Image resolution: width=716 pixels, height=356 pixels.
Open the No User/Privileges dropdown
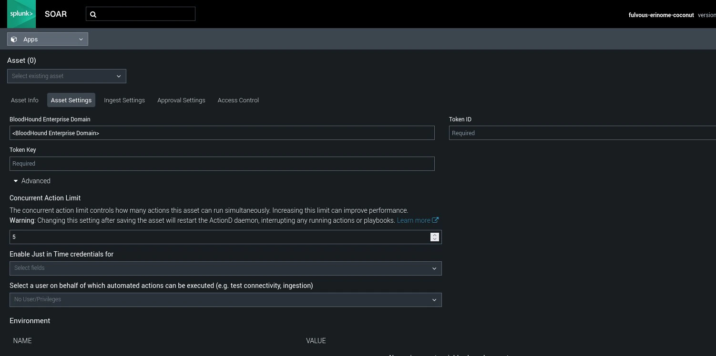tap(225, 299)
